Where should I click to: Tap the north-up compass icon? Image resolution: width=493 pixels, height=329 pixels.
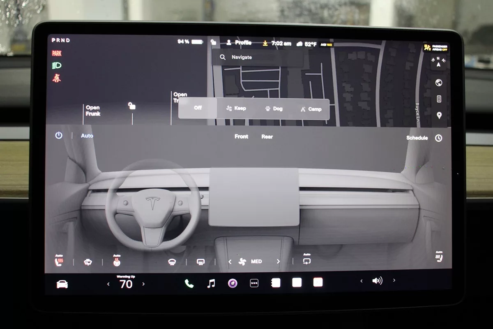438,63
